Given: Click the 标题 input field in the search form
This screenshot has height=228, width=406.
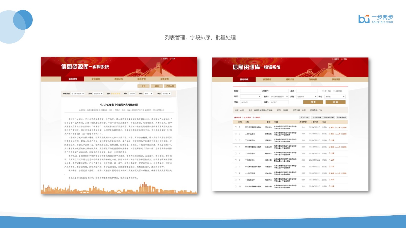Looking at the screenshot, I should pyautogui.click(x=251, y=91).
